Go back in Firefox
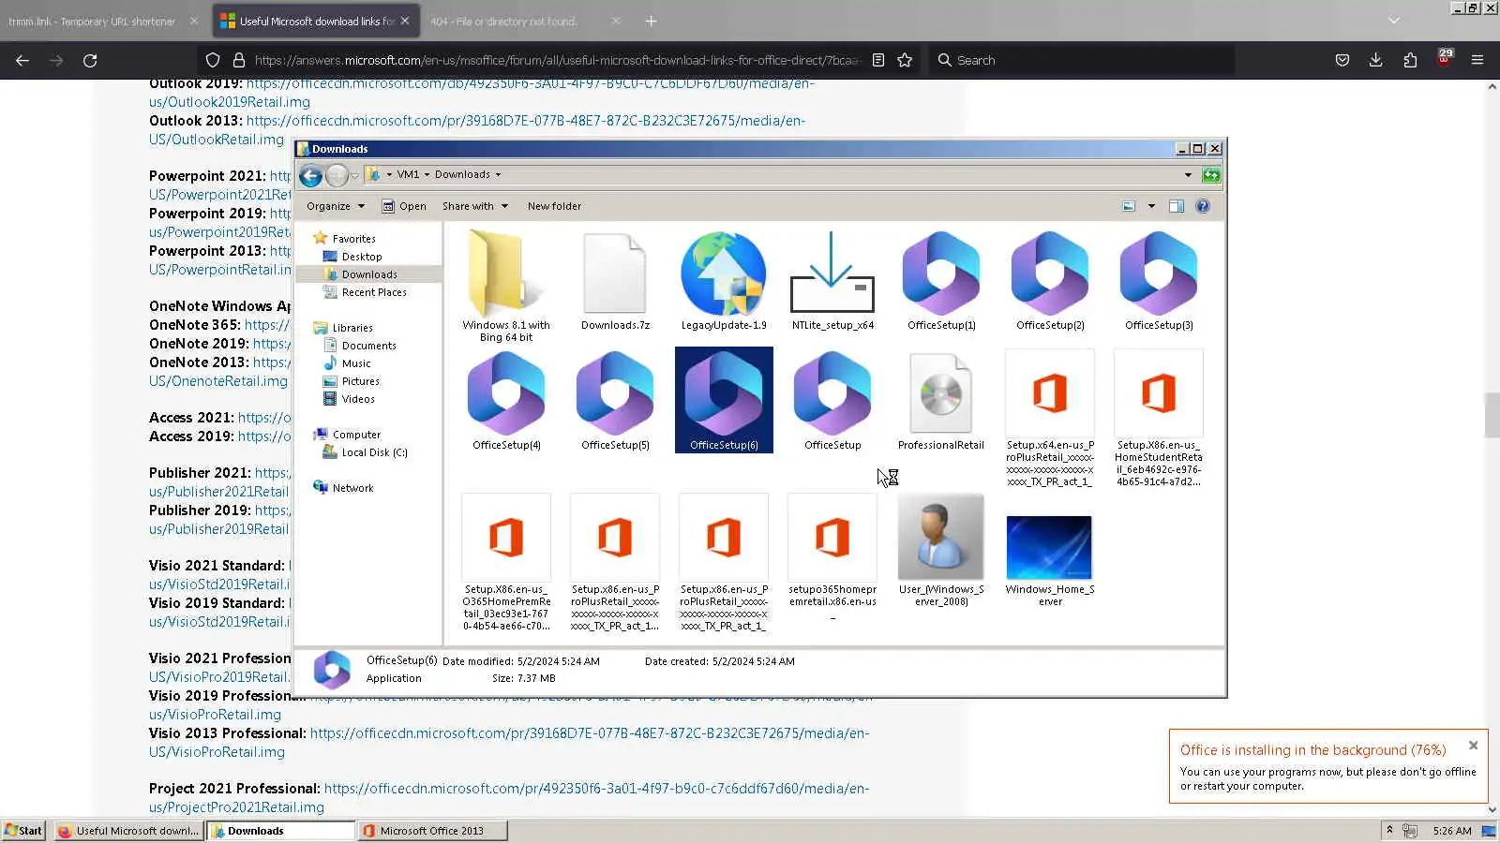1500x843 pixels. click(22, 60)
